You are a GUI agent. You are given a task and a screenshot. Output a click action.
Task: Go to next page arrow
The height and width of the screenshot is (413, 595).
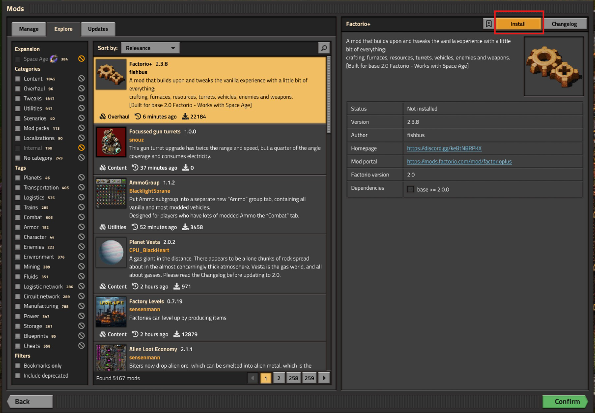(x=324, y=378)
